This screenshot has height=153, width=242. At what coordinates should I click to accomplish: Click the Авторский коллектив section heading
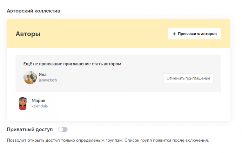coord(33,11)
